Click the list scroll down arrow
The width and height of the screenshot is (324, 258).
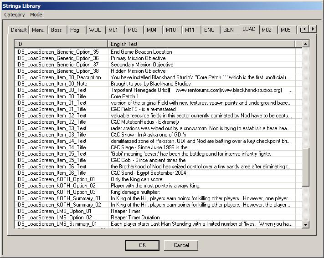point(305,224)
